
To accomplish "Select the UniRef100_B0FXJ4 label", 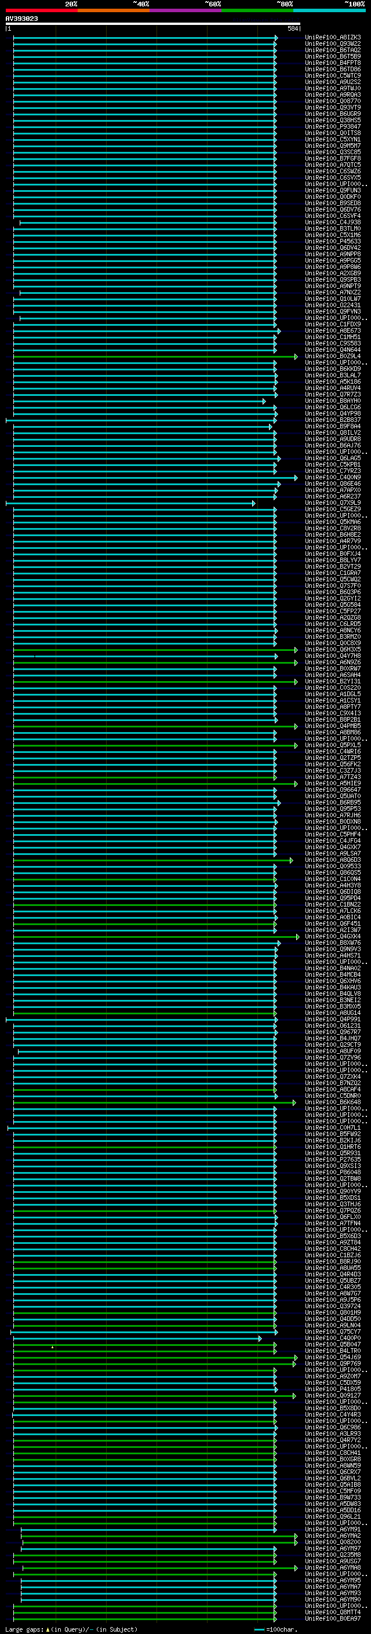I will pyautogui.click(x=333, y=554).
